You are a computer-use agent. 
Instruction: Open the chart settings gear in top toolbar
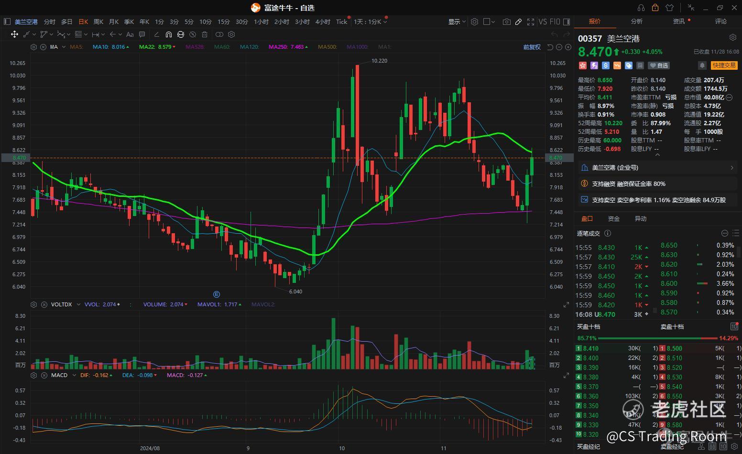(x=474, y=22)
